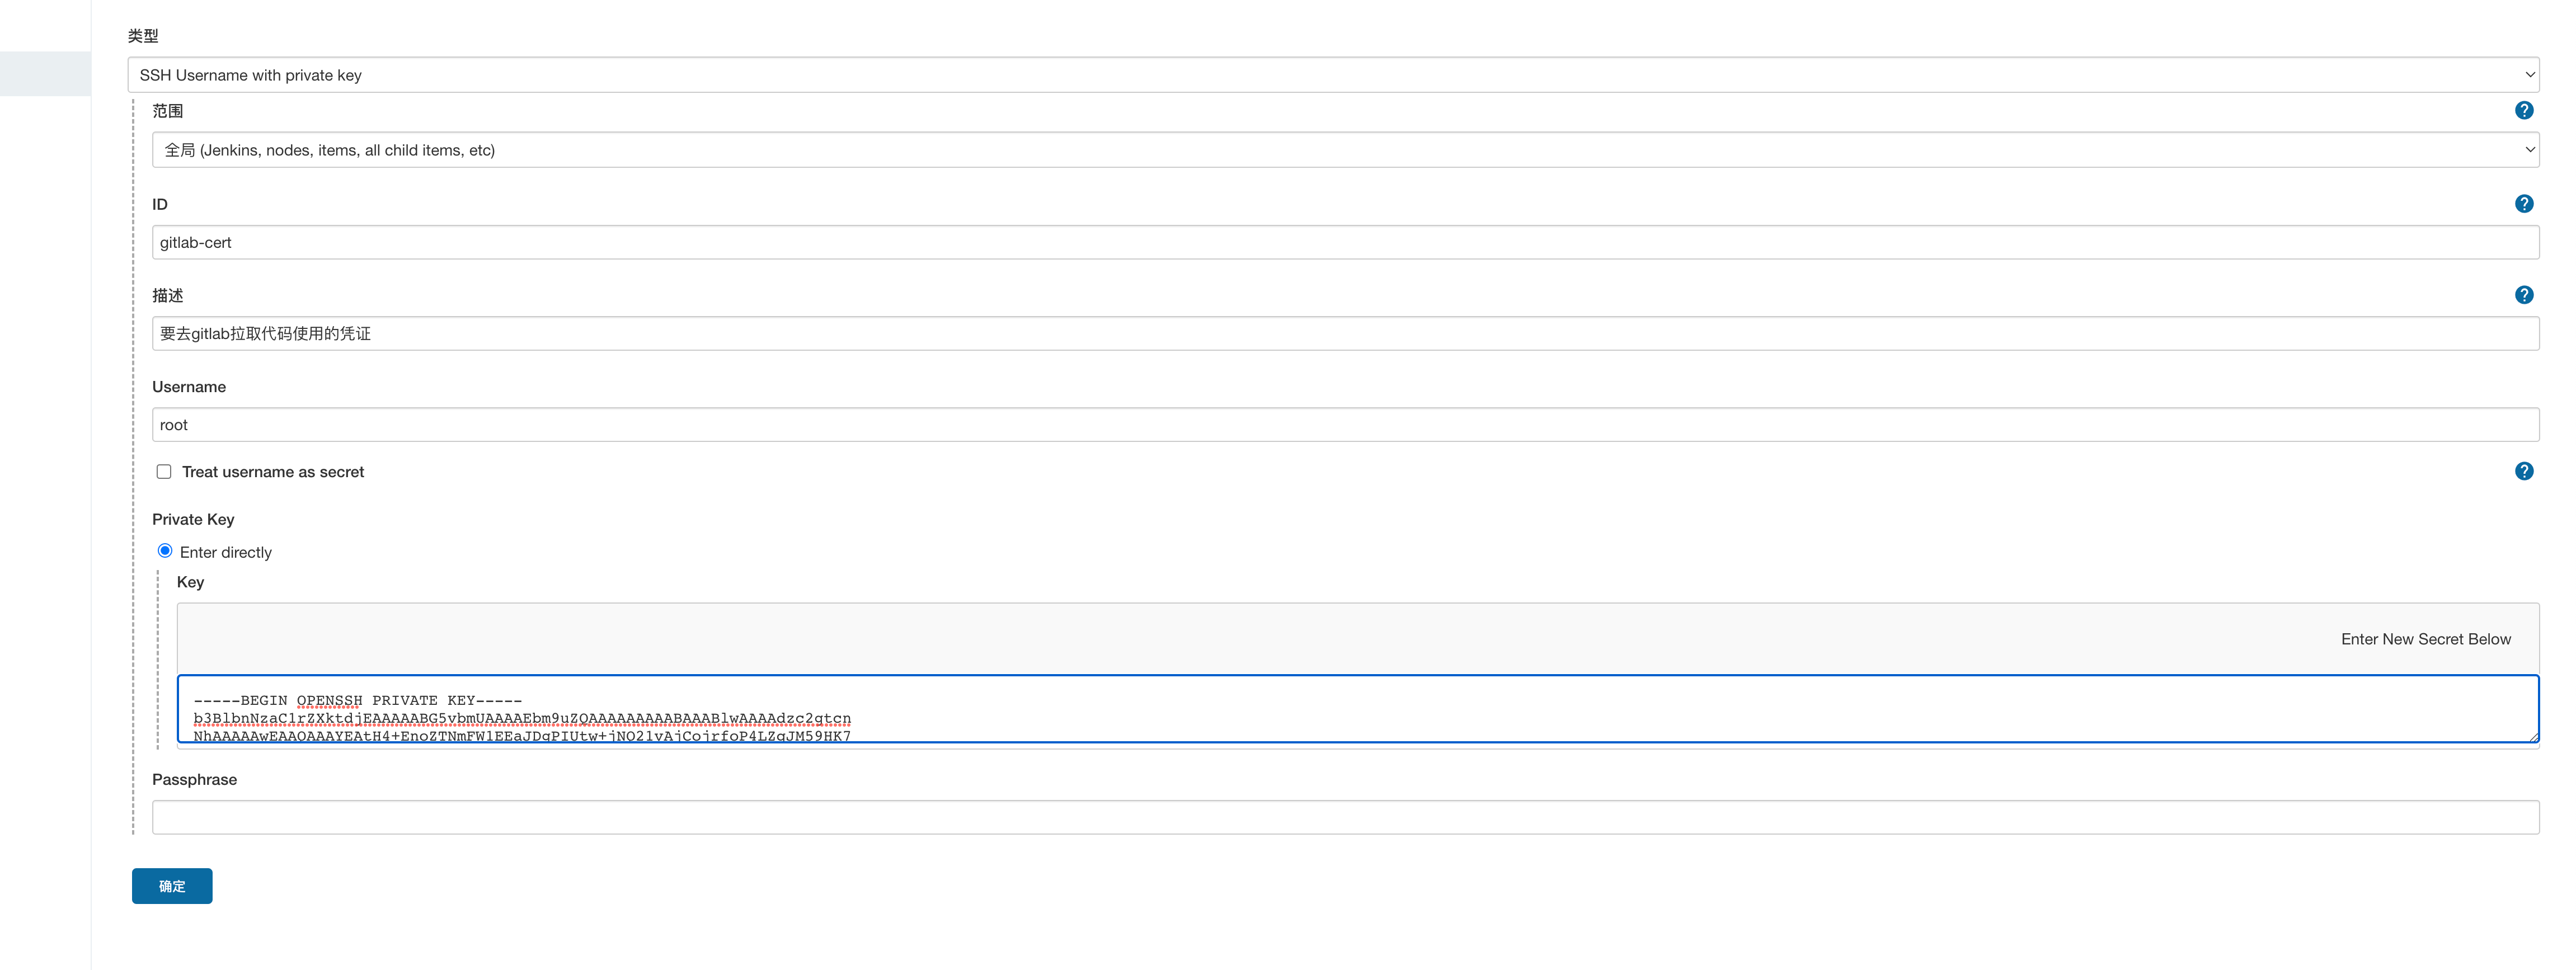Click the Private Key section label
The image size is (2576, 970).
click(x=192, y=519)
